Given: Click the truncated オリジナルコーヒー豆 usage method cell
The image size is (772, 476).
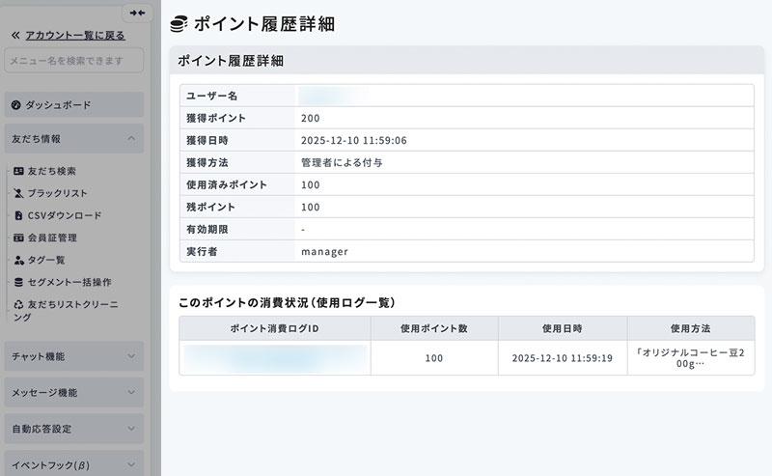Looking at the screenshot, I should coord(691,357).
